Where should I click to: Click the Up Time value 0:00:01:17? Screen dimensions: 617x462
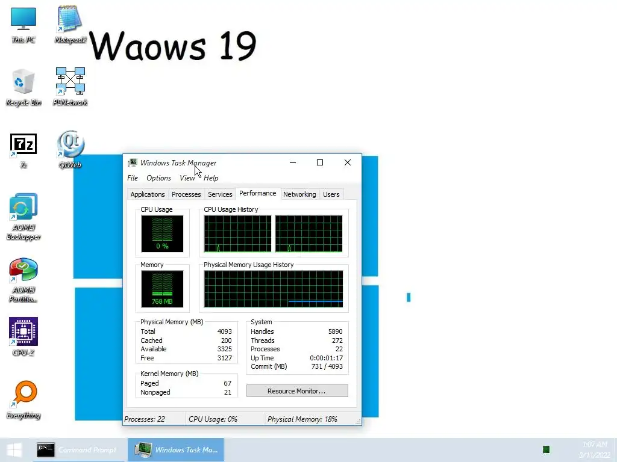326,358
